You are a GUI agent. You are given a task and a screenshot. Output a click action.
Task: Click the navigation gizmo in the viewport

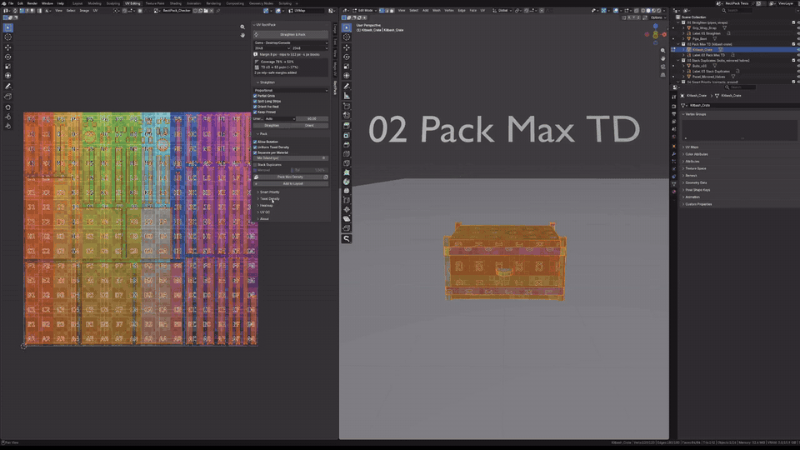click(656, 34)
